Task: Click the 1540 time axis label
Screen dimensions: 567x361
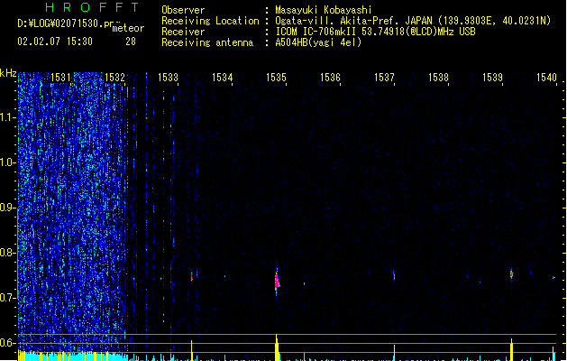Action: pyautogui.click(x=546, y=78)
